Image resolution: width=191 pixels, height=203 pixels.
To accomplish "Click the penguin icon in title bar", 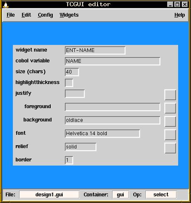I will pos(6,5).
